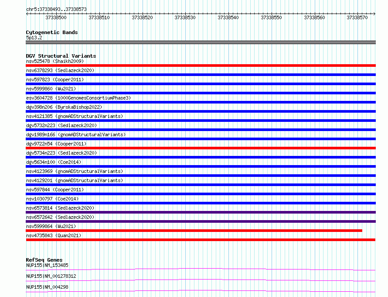
Task: Click nsv1030797 (Coe2014) label
Action: [52, 199]
